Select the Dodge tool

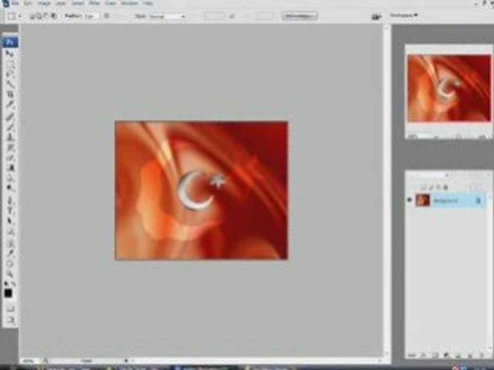tap(10, 188)
